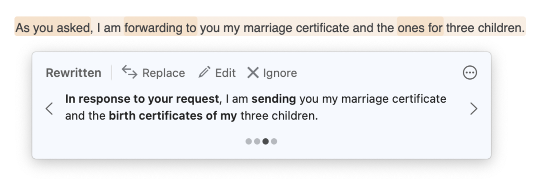This screenshot has height=185, width=548.
Task: Show the next rewrite suggestion
Action: tap(474, 108)
